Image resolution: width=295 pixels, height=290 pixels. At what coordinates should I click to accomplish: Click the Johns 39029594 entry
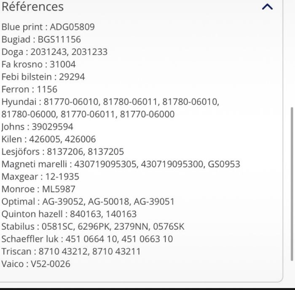37,127
